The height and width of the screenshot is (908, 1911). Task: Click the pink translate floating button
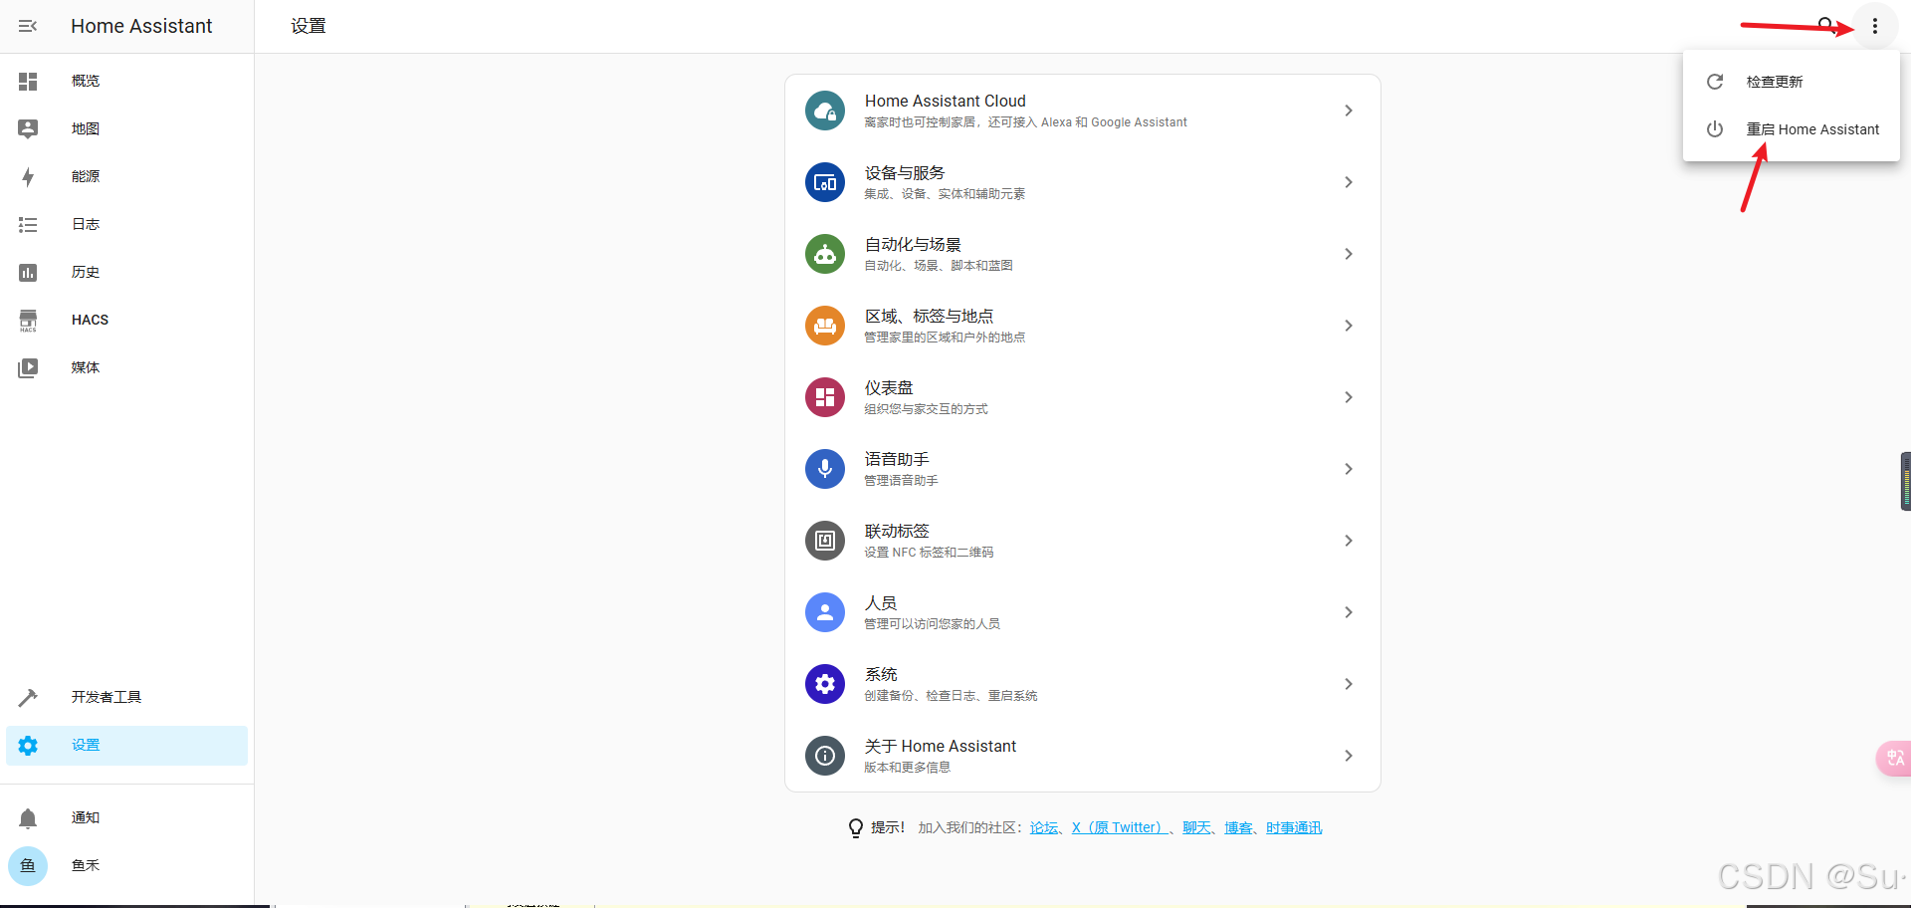[x=1894, y=758]
